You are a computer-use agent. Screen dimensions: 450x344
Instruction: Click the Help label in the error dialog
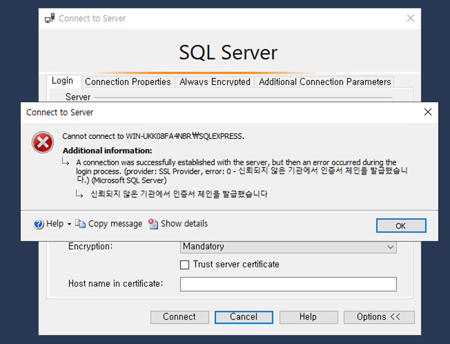[55, 224]
